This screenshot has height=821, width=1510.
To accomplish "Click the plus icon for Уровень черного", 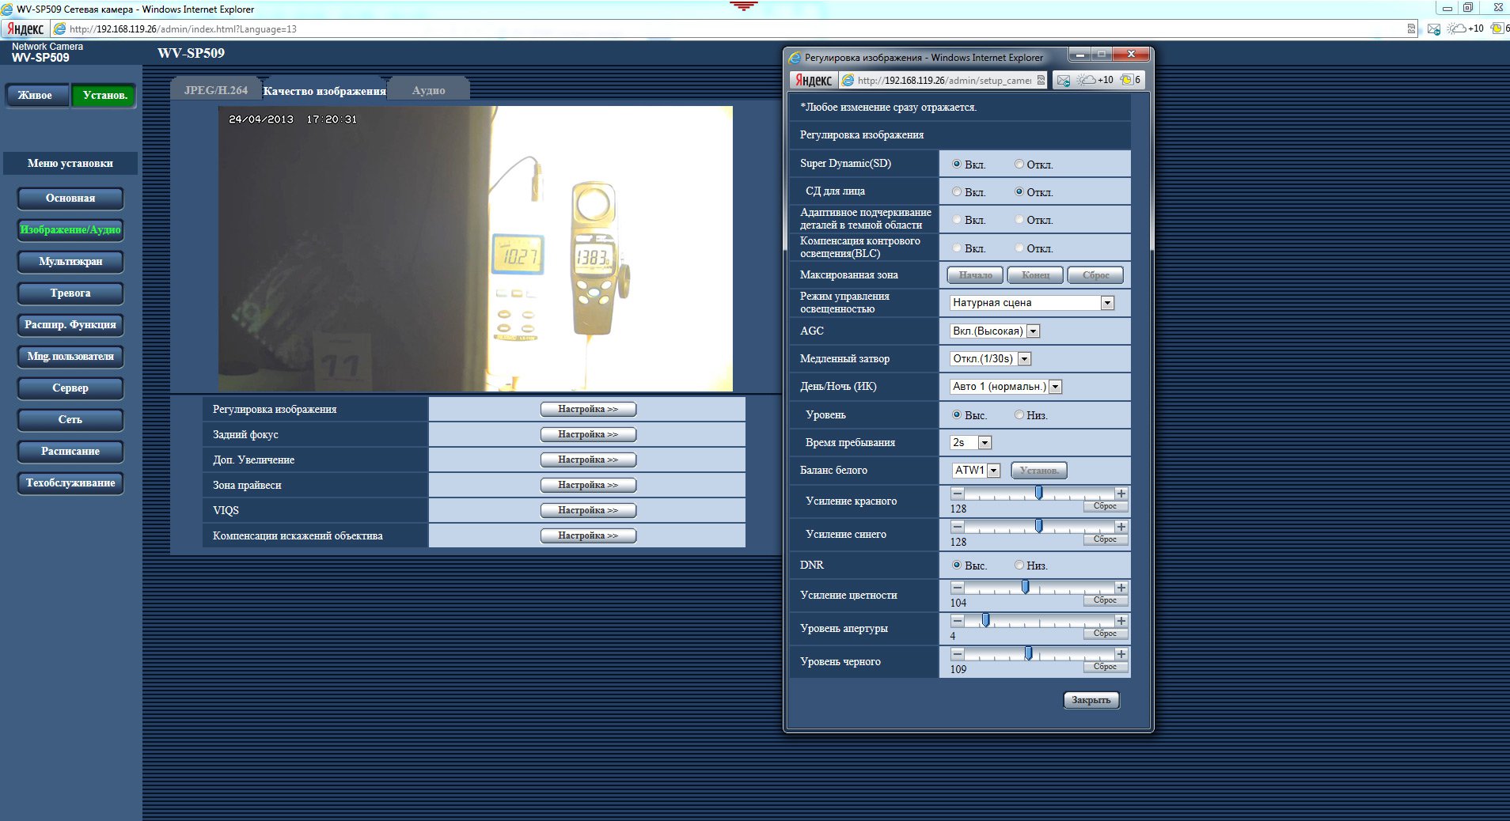I will click(1121, 654).
